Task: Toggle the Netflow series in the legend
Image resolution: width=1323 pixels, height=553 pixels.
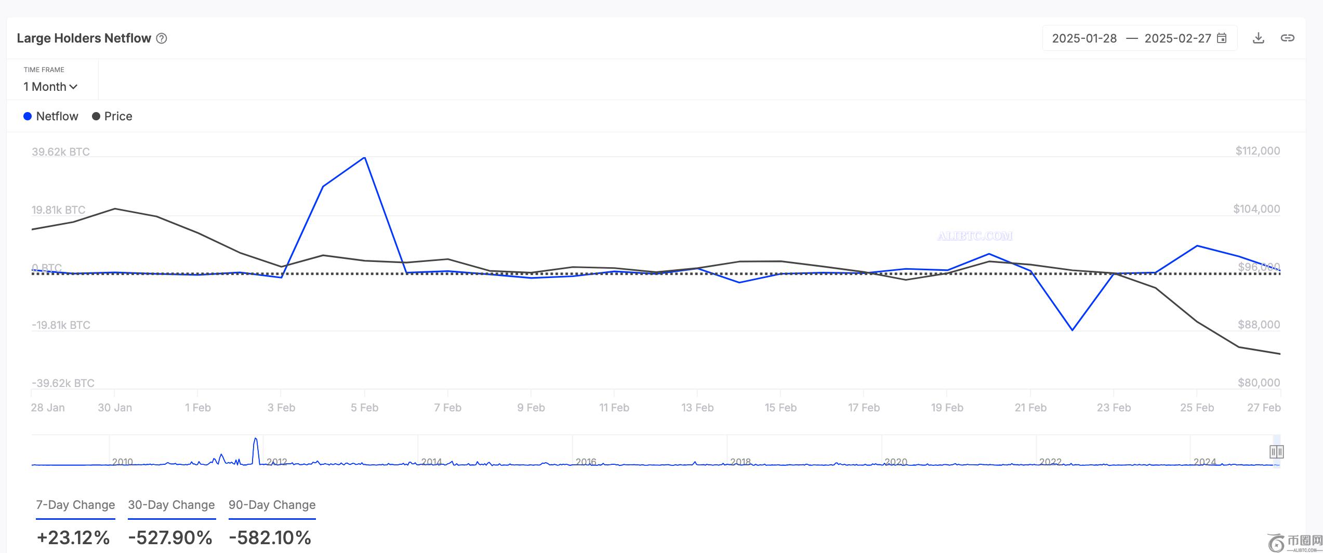Action: [x=51, y=116]
